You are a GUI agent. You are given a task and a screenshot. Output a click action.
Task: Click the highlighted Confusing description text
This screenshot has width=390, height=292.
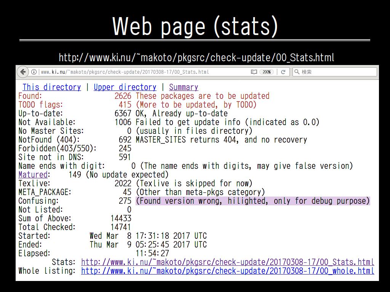(x=253, y=201)
